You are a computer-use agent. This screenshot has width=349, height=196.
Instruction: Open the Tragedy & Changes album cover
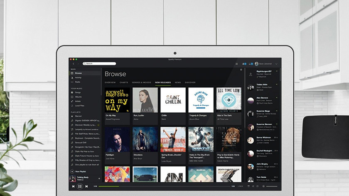[201, 100]
